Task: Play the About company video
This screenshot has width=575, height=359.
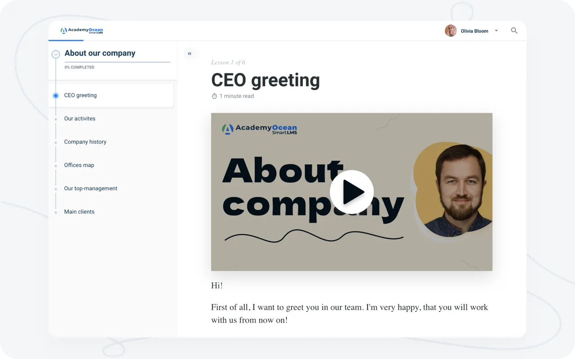Action: pos(352,192)
